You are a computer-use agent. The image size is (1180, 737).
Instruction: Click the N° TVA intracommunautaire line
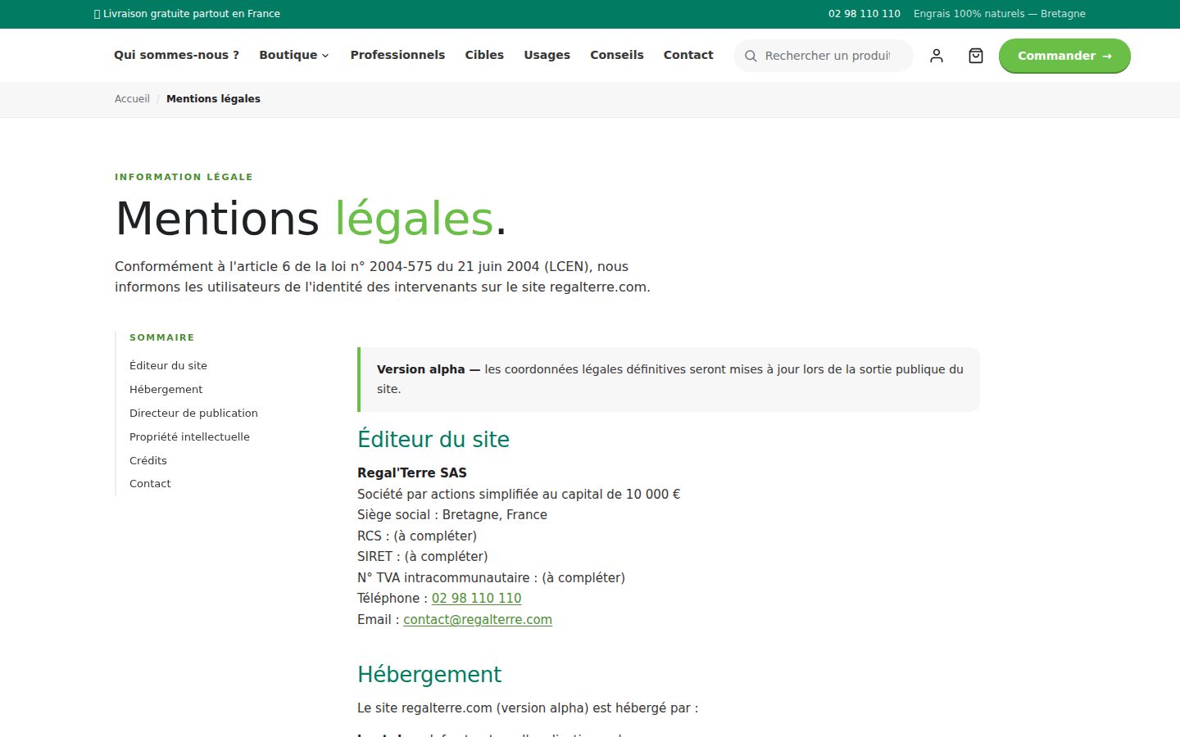point(491,577)
